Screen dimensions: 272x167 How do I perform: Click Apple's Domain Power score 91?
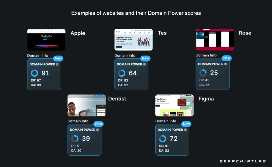coord(45,73)
